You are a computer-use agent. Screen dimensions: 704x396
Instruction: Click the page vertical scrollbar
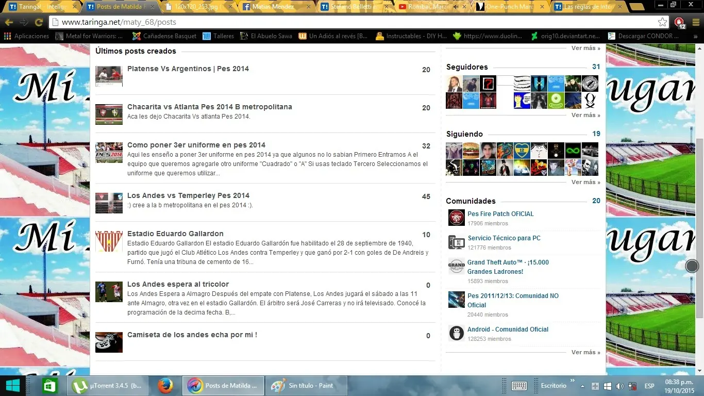coord(699,206)
